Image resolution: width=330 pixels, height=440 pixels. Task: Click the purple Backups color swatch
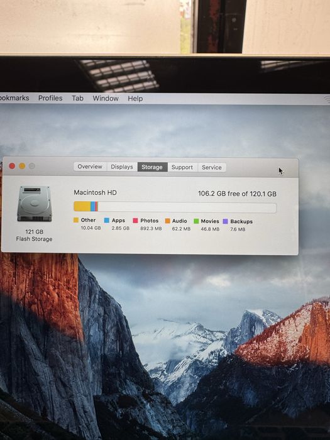coord(225,221)
